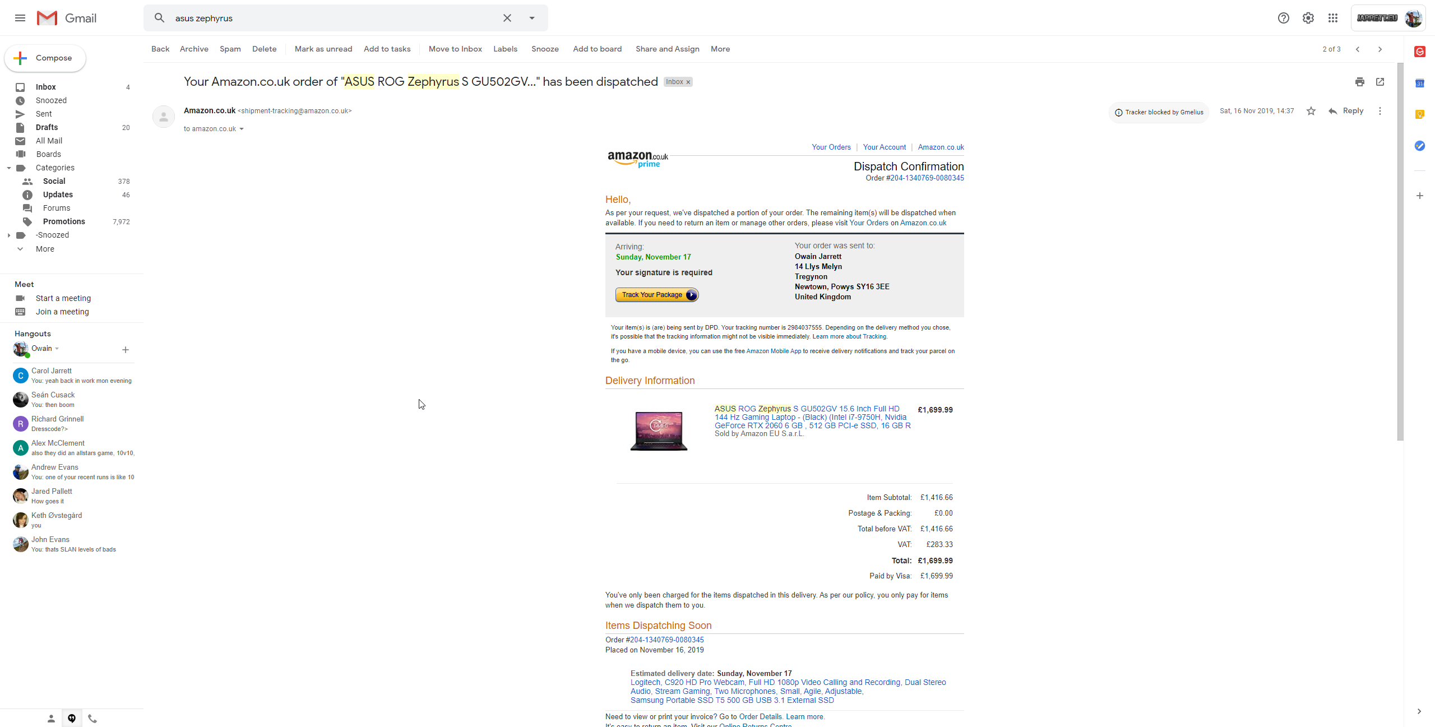Expand recipient details arrow
This screenshot has width=1435, height=727.
[242, 129]
